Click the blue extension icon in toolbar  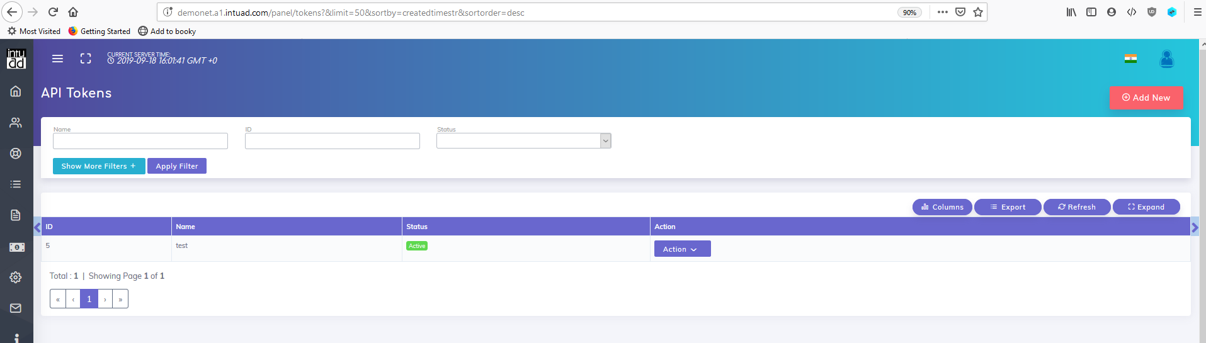1172,12
